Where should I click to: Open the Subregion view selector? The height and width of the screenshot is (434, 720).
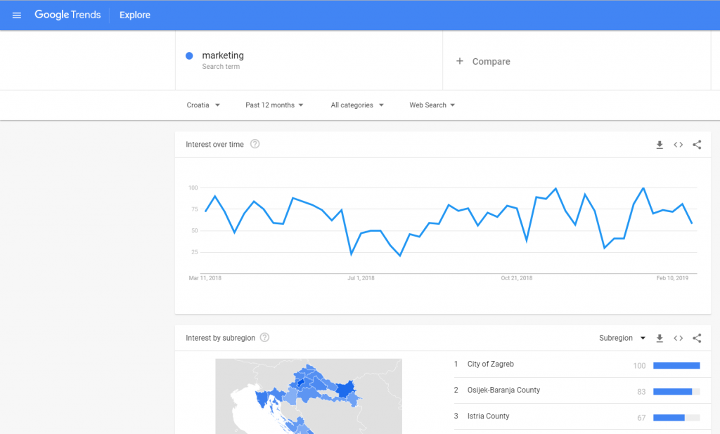[622, 338]
